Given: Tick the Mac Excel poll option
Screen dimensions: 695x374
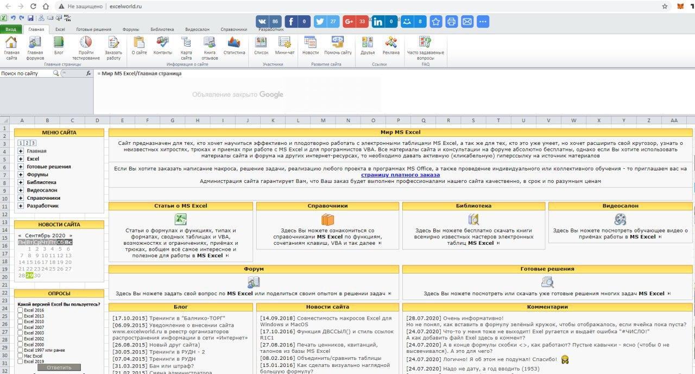Looking at the screenshot, I should tap(21, 356).
